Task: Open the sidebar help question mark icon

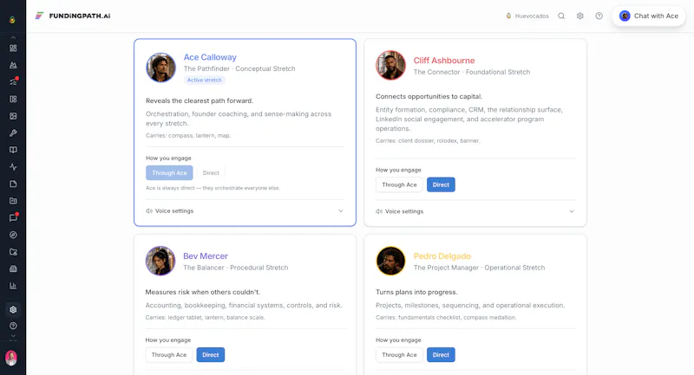Action: (13, 326)
